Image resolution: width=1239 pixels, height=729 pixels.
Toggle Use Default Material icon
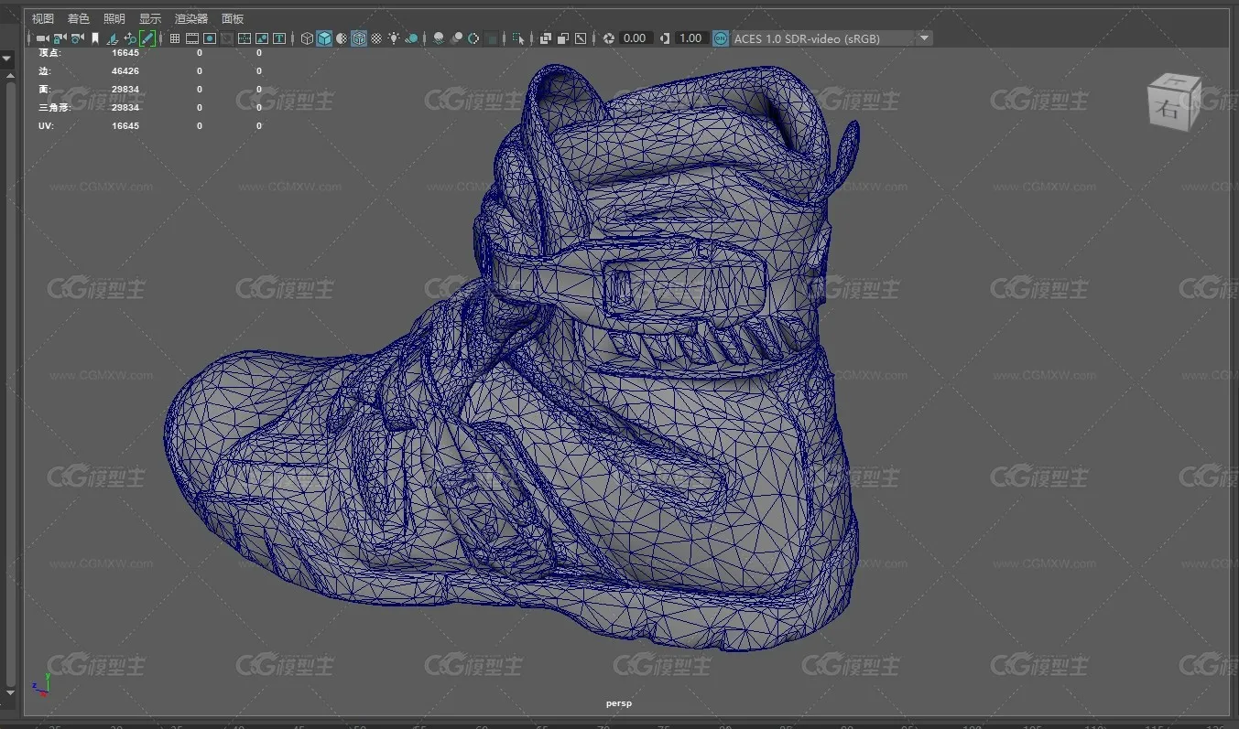click(x=342, y=38)
